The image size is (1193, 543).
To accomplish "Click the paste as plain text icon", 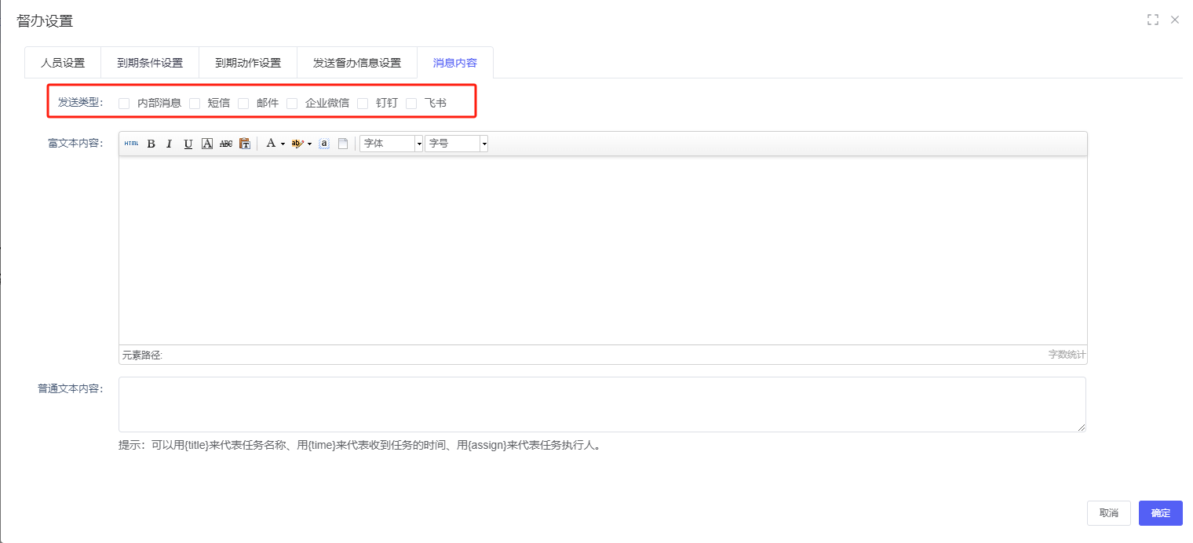I will (245, 144).
